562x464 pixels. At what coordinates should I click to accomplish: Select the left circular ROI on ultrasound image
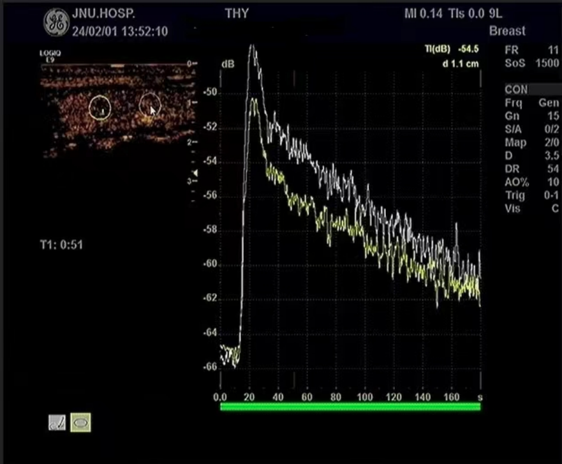[x=100, y=108]
